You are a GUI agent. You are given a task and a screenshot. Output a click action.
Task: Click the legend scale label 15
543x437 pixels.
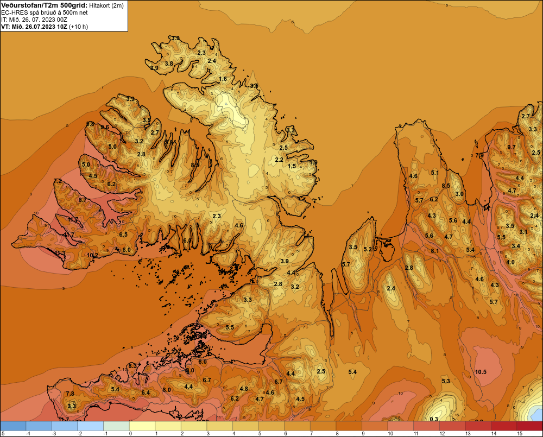tap(520, 434)
